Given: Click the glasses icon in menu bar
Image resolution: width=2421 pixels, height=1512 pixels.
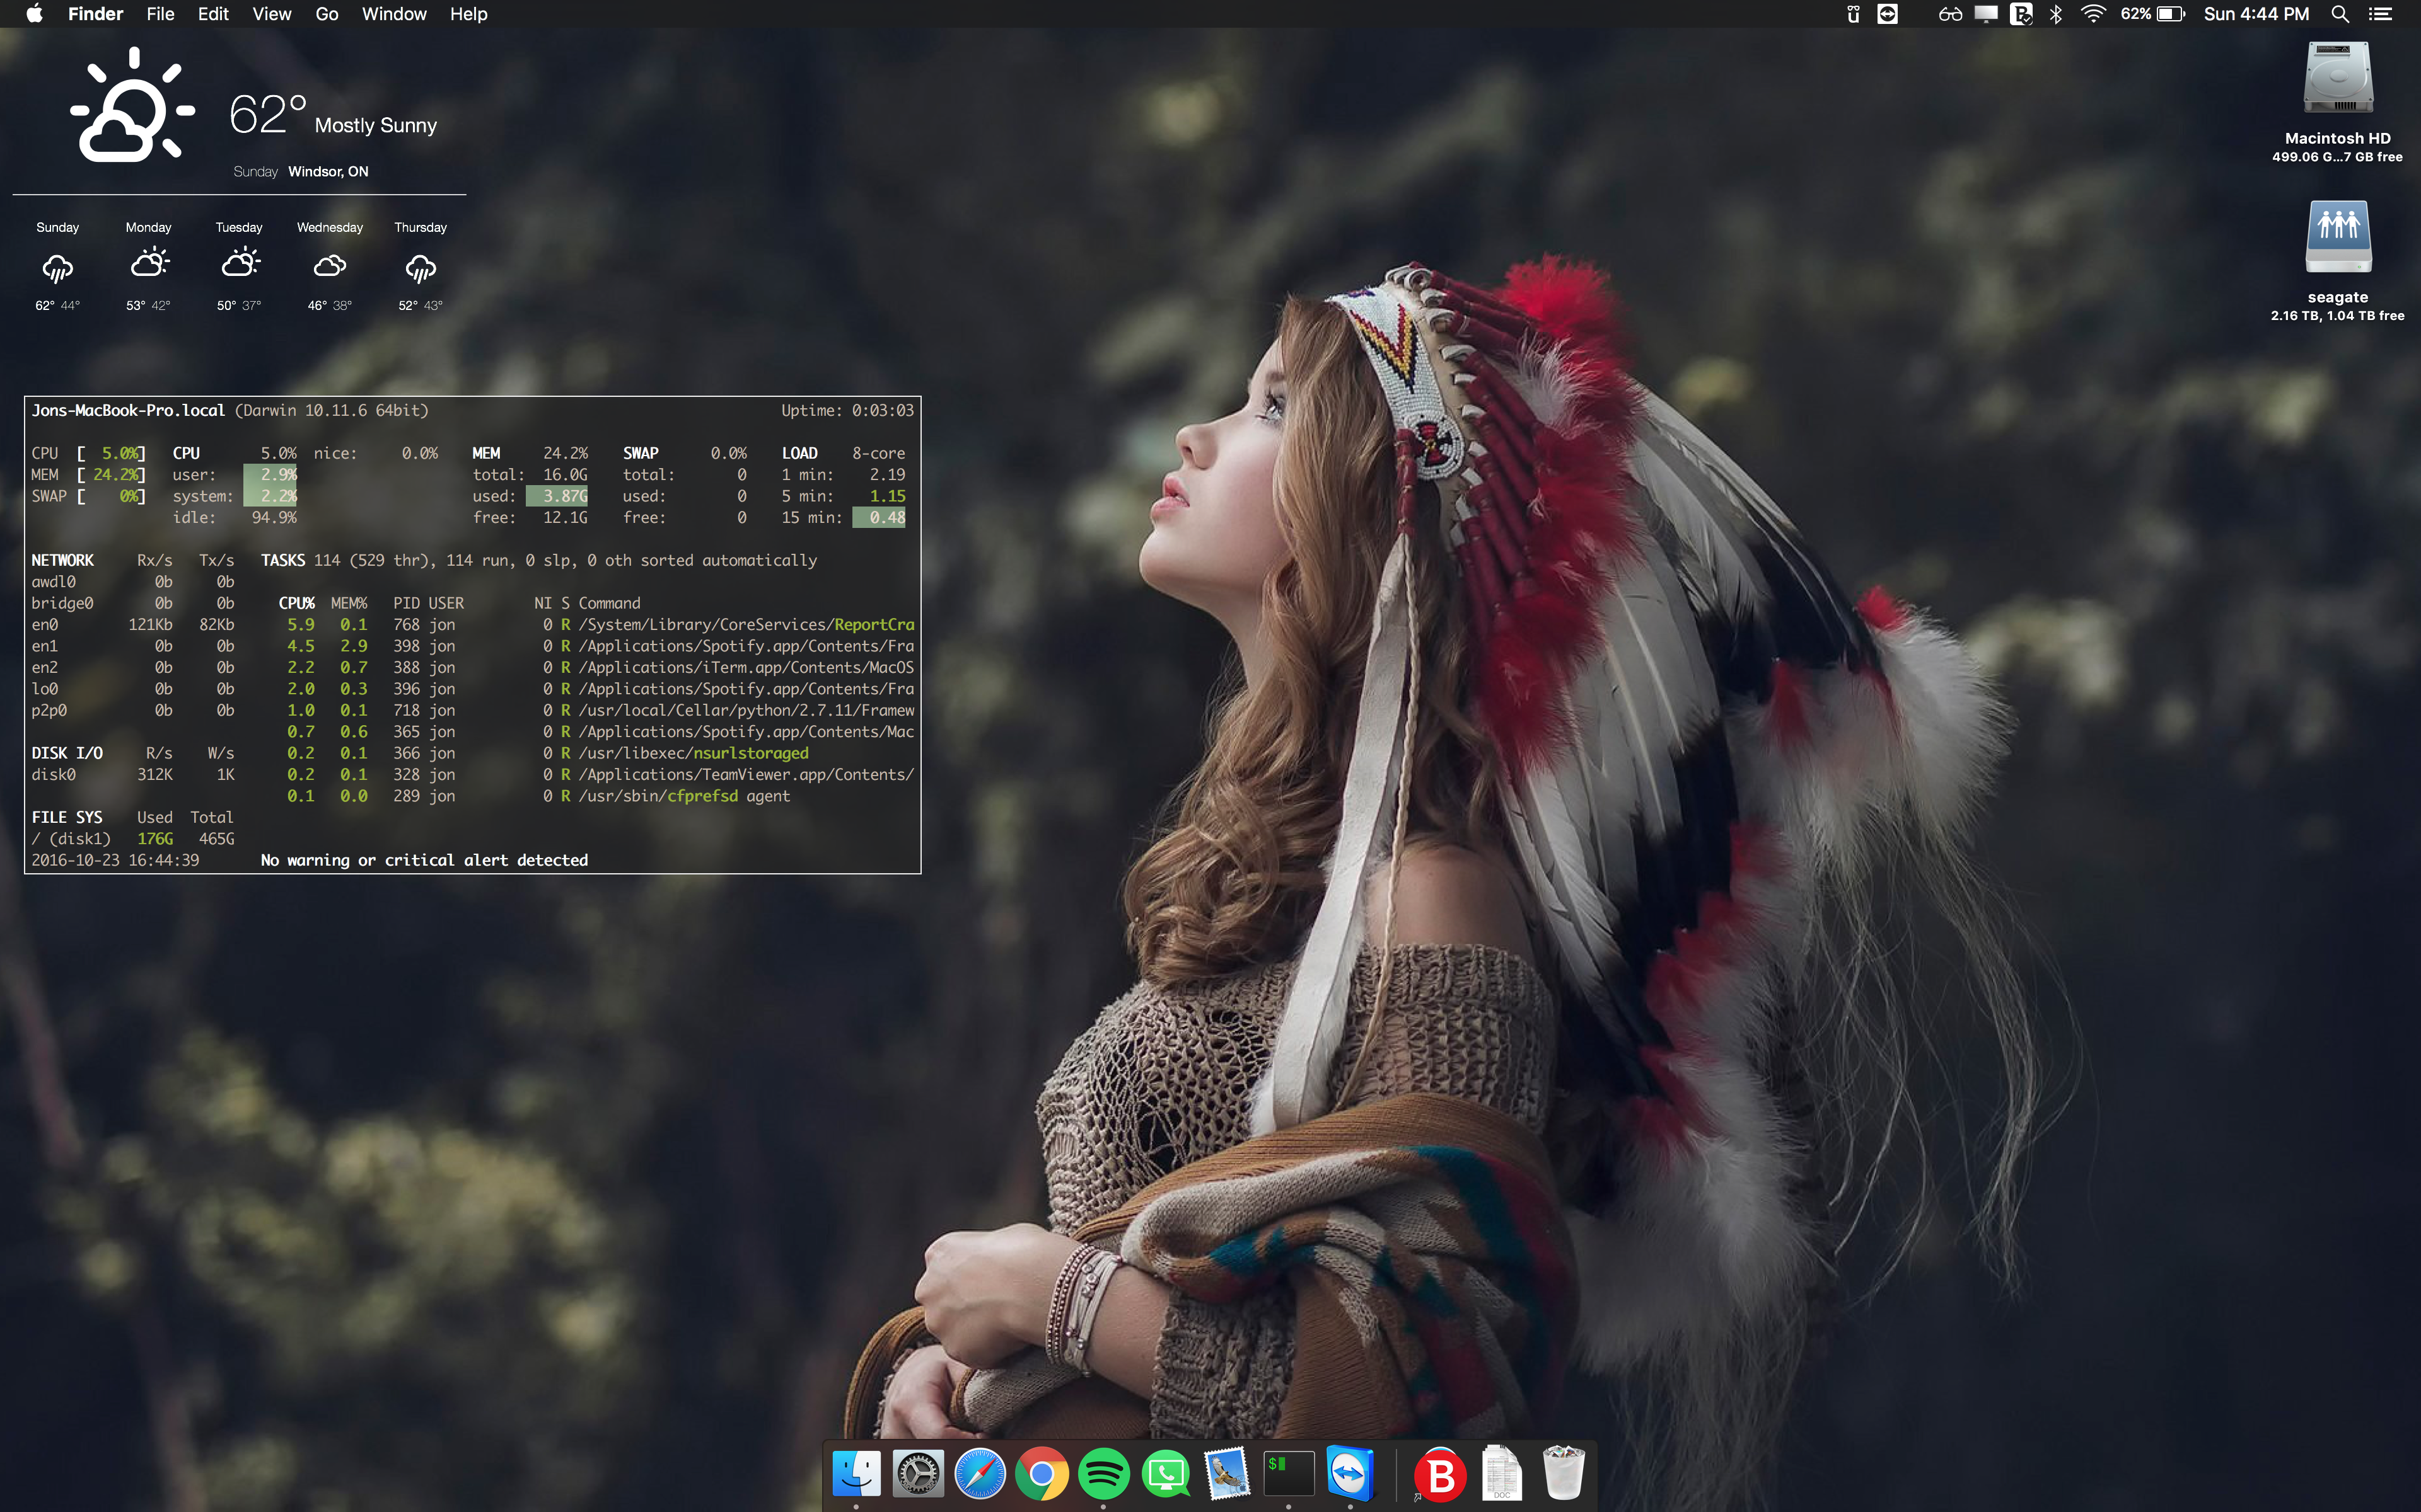Looking at the screenshot, I should click(x=1950, y=14).
